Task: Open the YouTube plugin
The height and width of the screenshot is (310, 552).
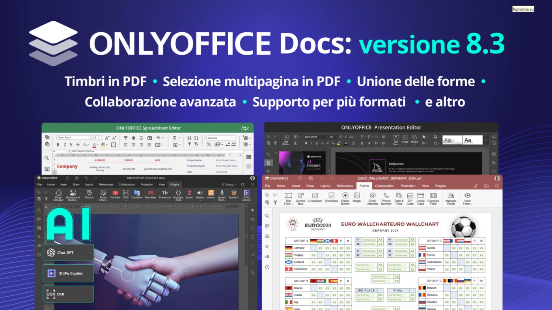Action: pyautogui.click(x=115, y=194)
